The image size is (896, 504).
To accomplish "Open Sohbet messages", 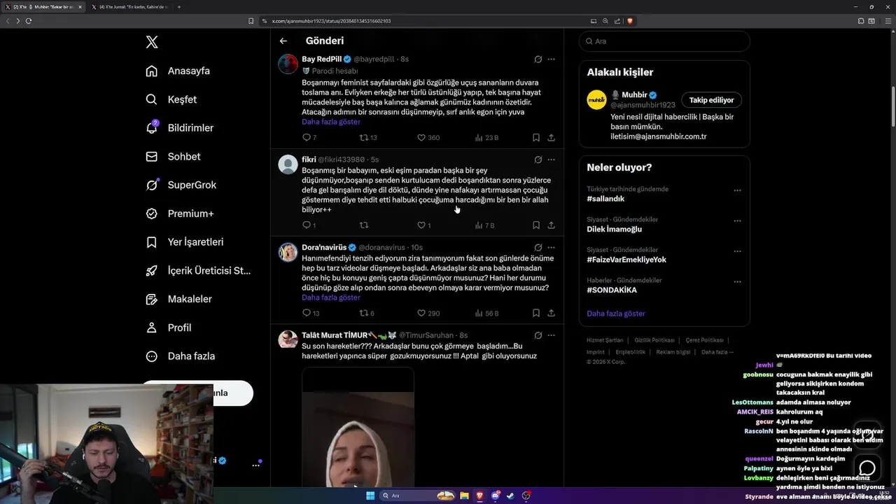I will coord(173,157).
